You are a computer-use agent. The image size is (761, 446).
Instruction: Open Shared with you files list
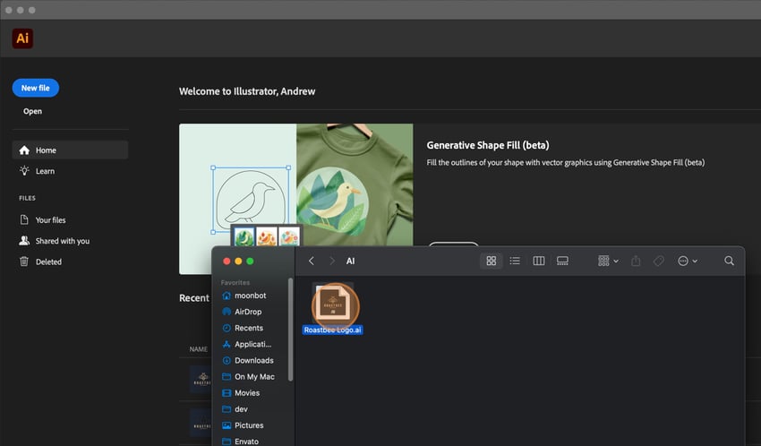pyautogui.click(x=62, y=241)
